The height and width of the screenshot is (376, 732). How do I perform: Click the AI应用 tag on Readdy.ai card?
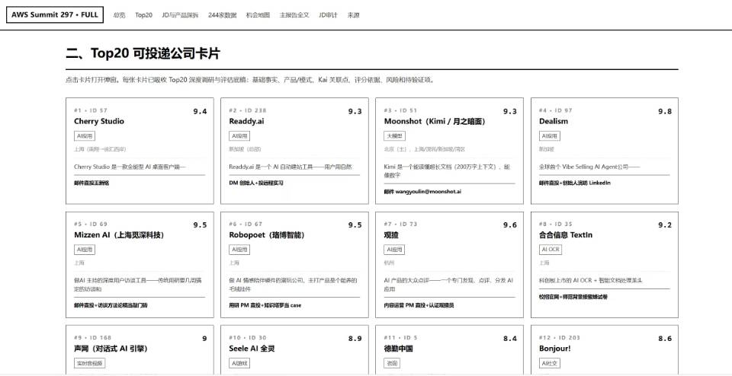239,136
